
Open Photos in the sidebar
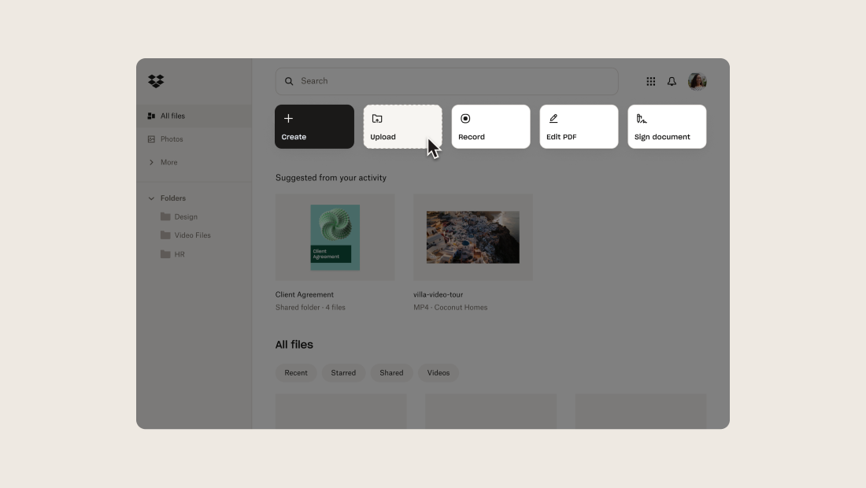pos(172,139)
